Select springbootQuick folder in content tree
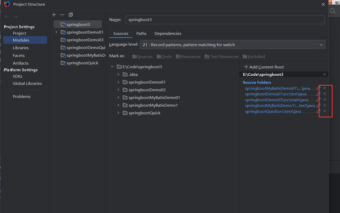The image size is (340, 213). 142,113
